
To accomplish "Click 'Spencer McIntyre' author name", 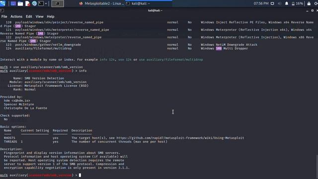I will (19, 104).
